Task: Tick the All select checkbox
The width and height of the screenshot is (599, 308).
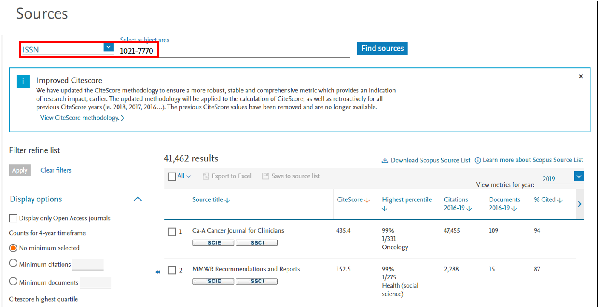Action: coord(172,176)
